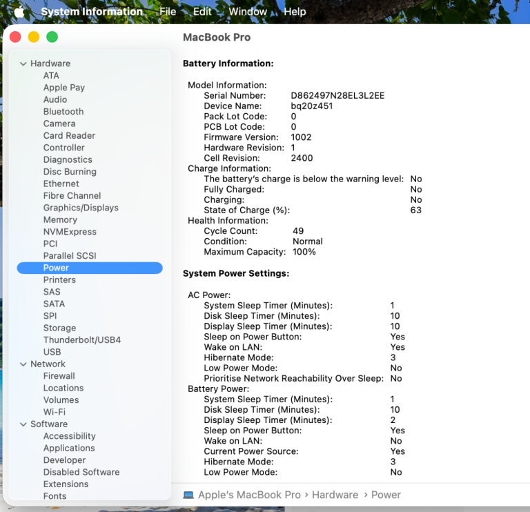Click Hardware in the bottom path bar
This screenshot has width=530, height=512.
pos(335,495)
